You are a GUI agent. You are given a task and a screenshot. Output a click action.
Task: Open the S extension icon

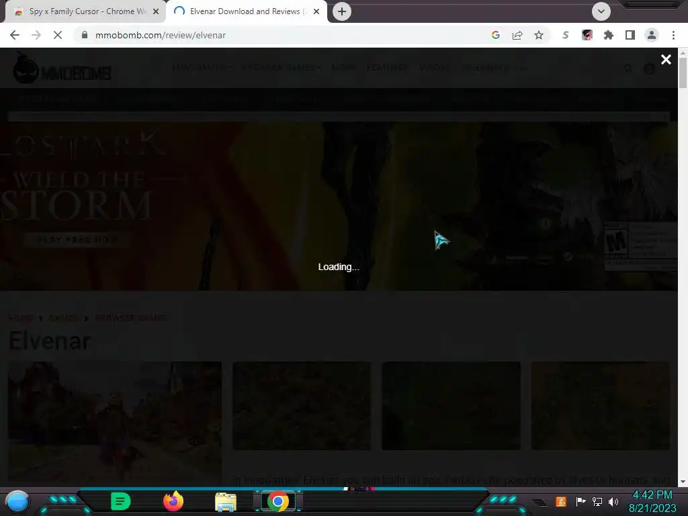click(x=566, y=35)
